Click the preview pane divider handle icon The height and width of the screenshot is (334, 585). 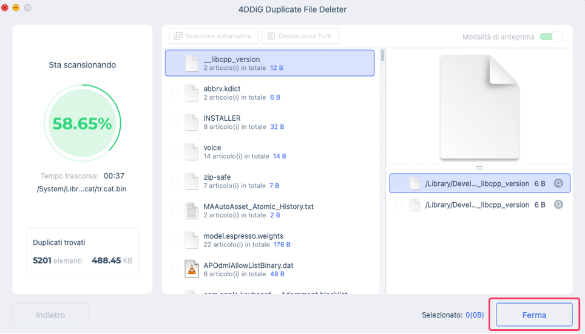point(479,168)
